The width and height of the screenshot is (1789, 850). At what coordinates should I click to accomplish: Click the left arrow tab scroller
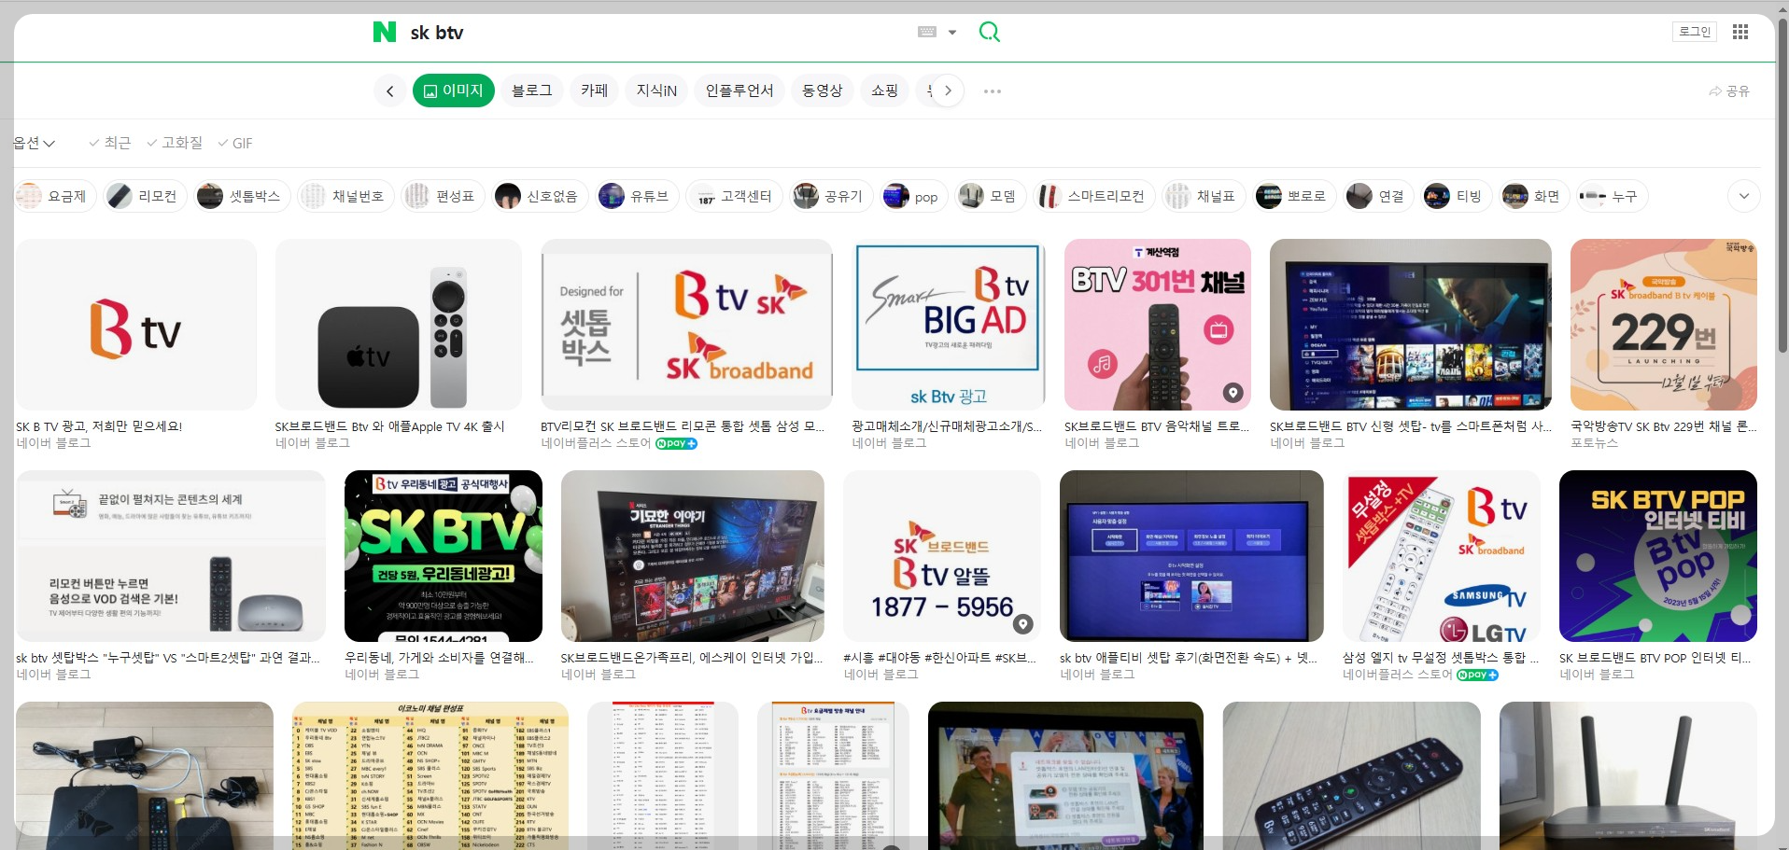click(390, 91)
